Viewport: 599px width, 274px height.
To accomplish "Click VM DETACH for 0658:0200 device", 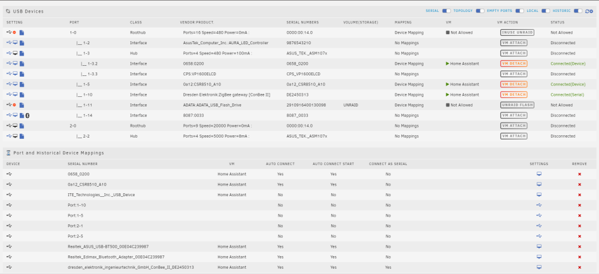I will (514, 63).
